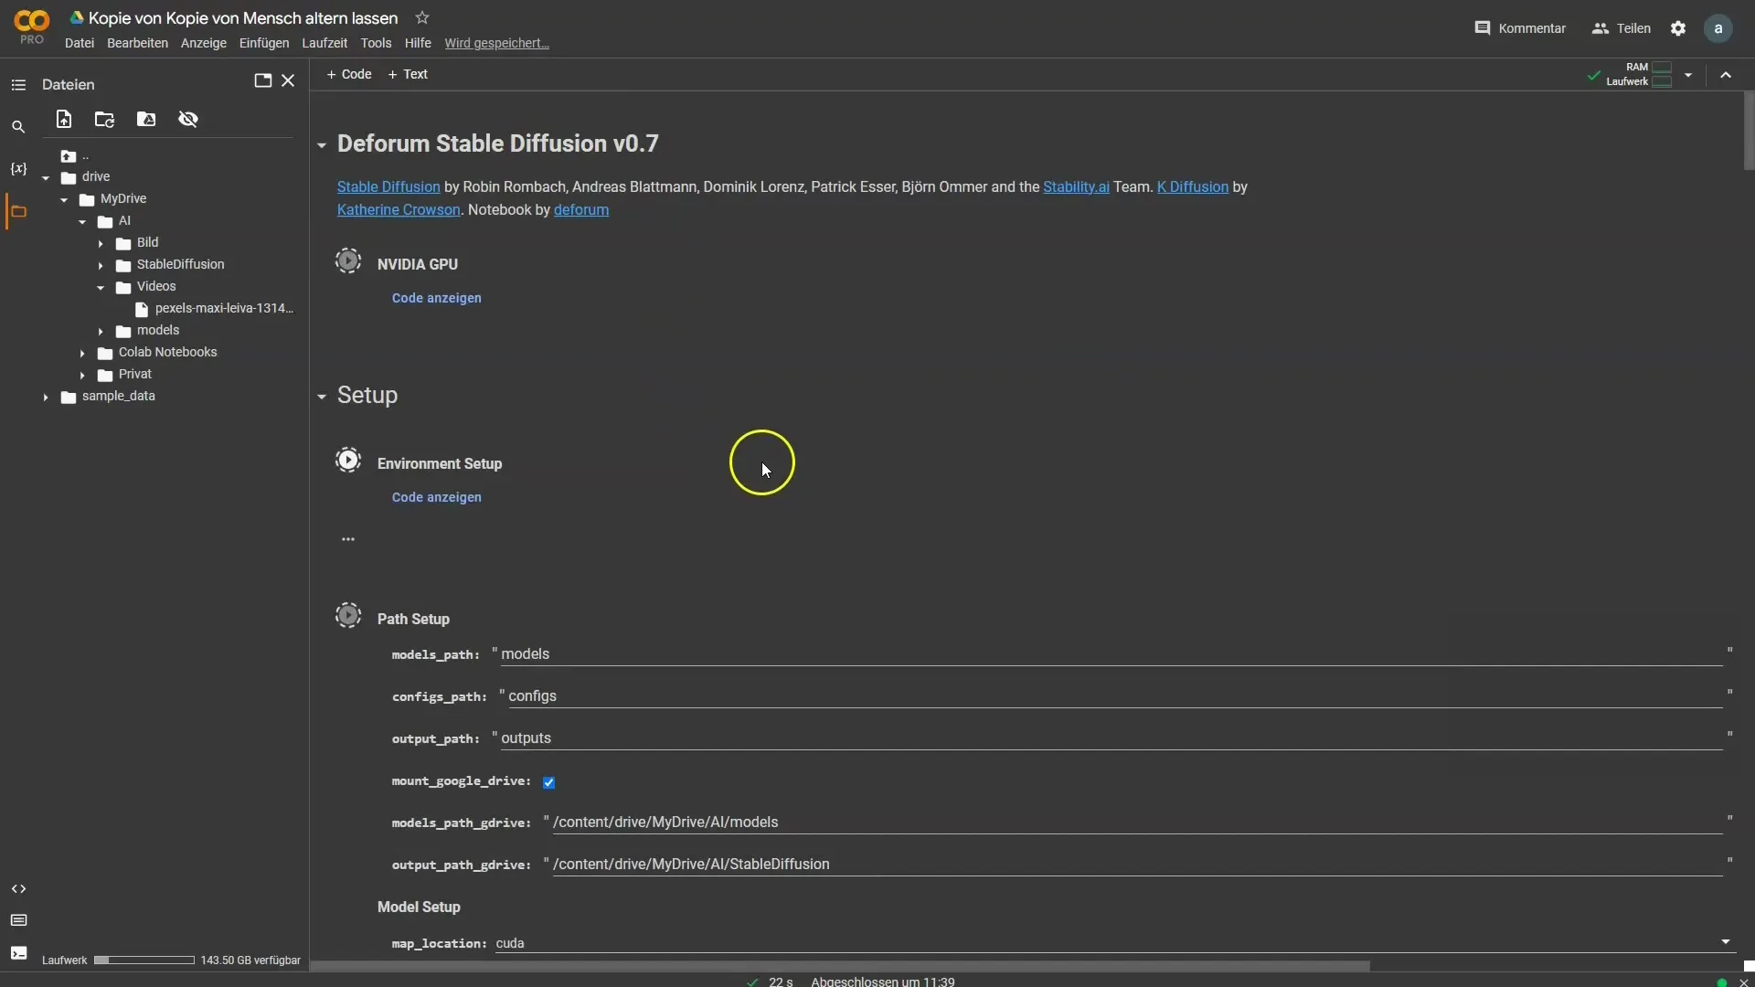Image resolution: width=1755 pixels, height=987 pixels.
Task: Click the vertical scrollbar thumb
Action: pyautogui.click(x=1749, y=131)
